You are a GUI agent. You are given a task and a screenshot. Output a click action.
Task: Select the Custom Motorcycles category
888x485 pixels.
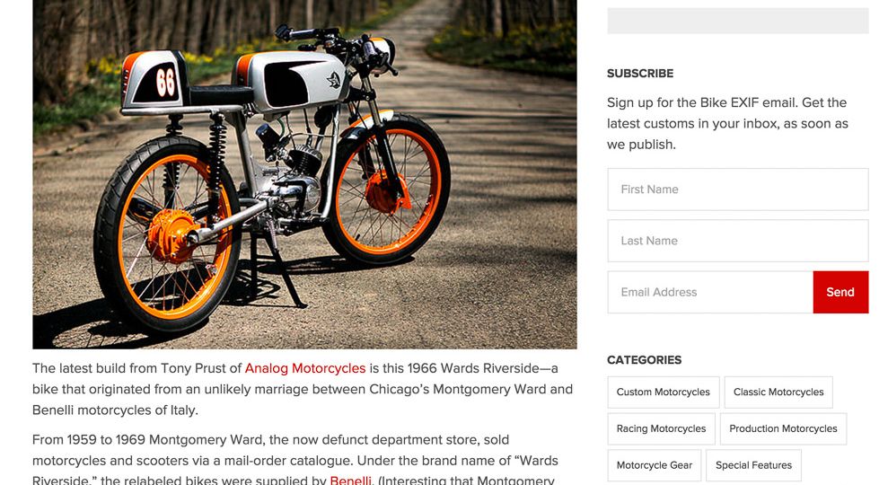tap(664, 392)
